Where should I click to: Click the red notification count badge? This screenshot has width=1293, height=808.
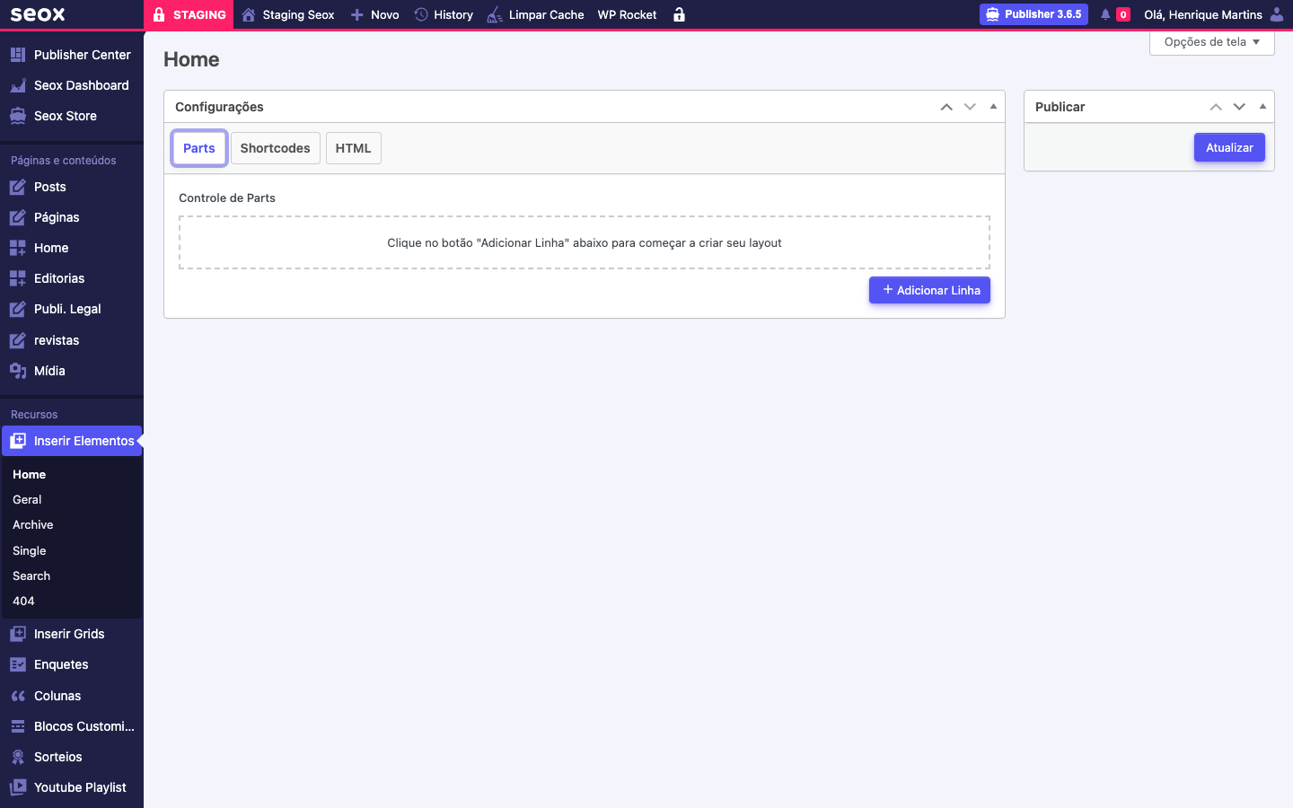coord(1123,14)
